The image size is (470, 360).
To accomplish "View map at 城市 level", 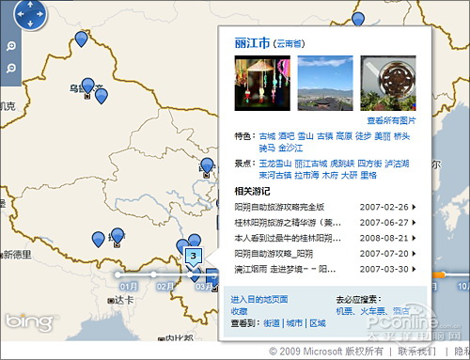I will click(x=294, y=323).
